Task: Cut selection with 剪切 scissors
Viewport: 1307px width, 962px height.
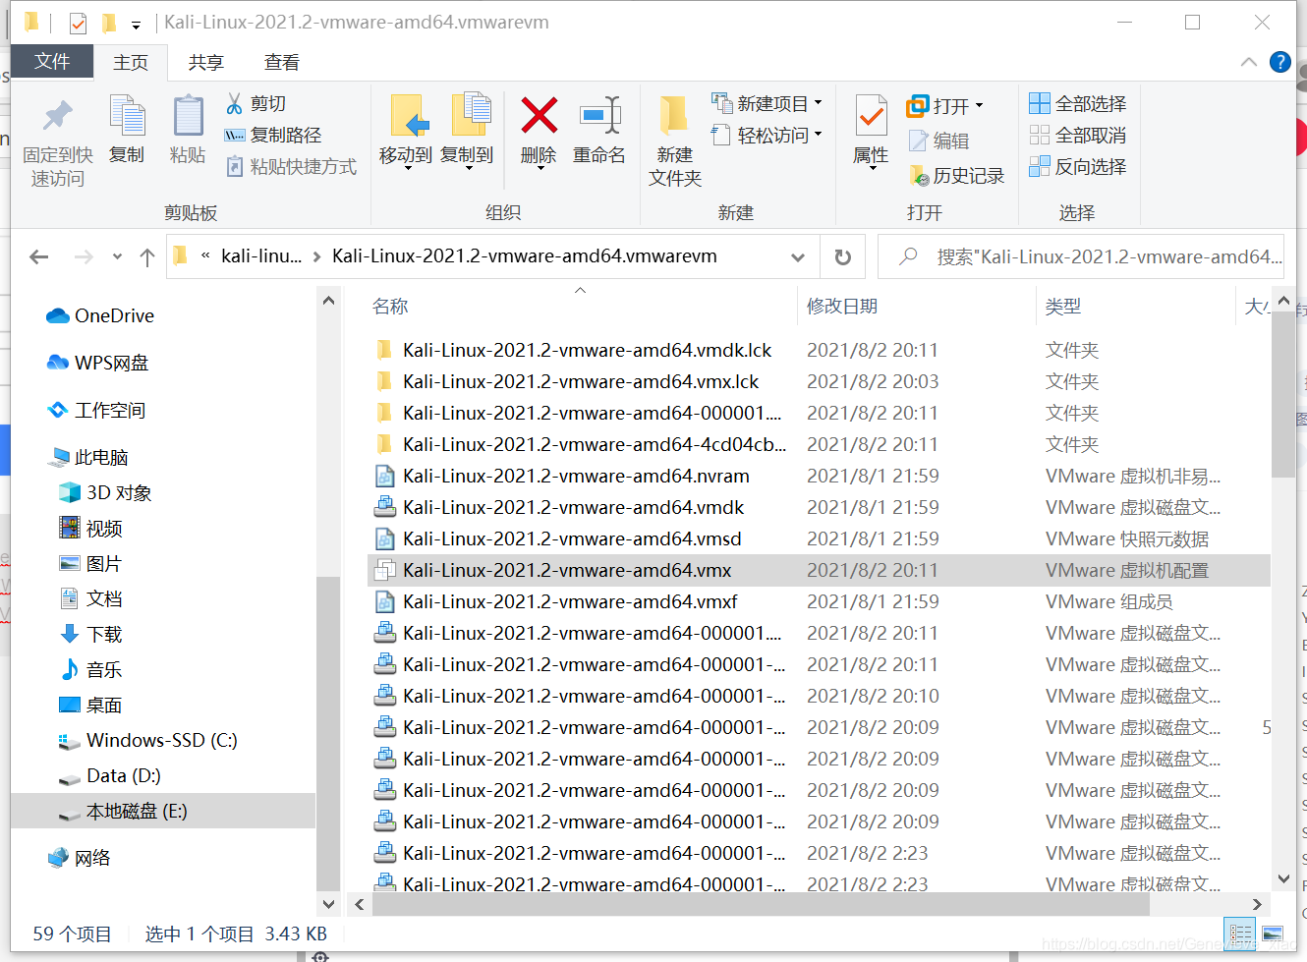Action: pos(256,103)
